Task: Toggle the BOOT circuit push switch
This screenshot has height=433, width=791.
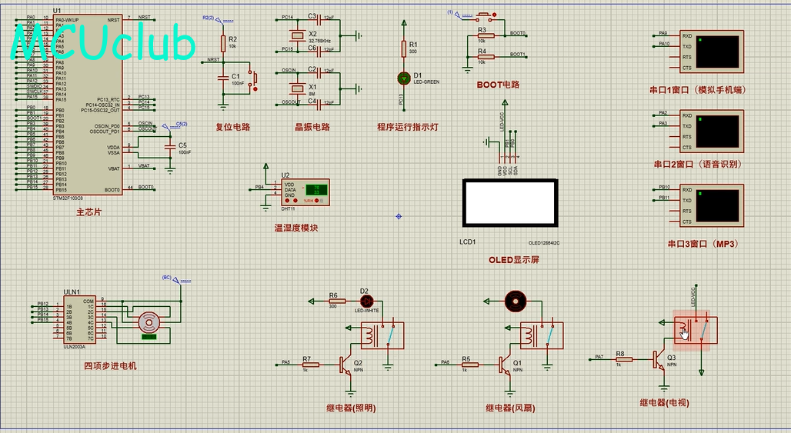Action: click(x=486, y=17)
